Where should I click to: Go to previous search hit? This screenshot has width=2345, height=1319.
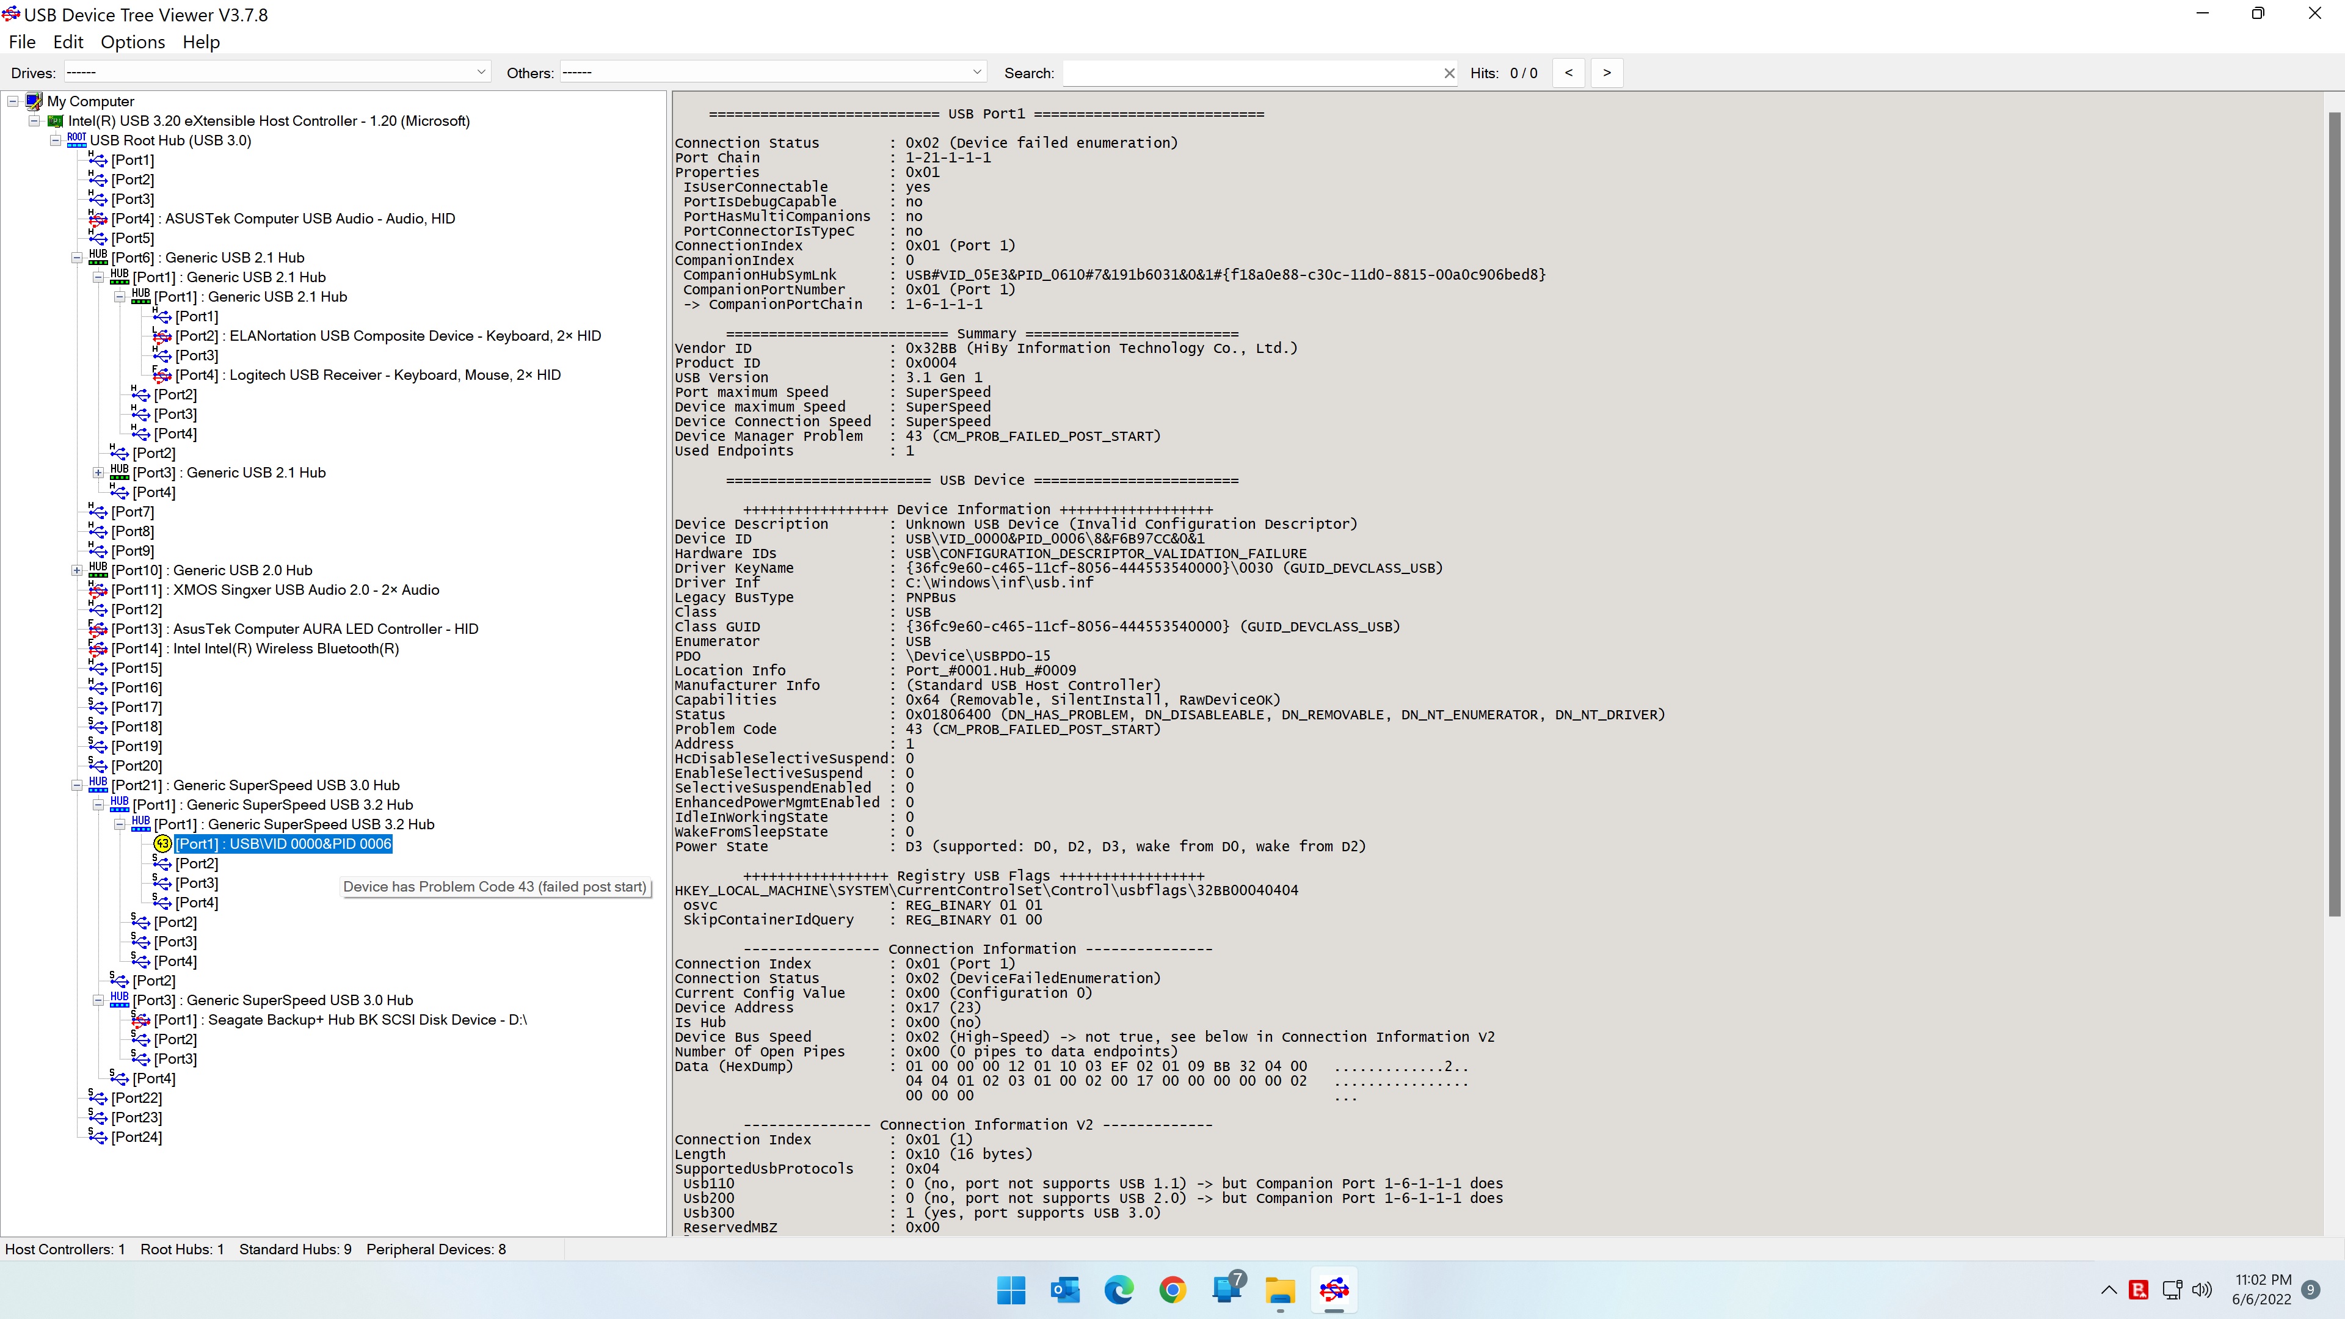1568,73
